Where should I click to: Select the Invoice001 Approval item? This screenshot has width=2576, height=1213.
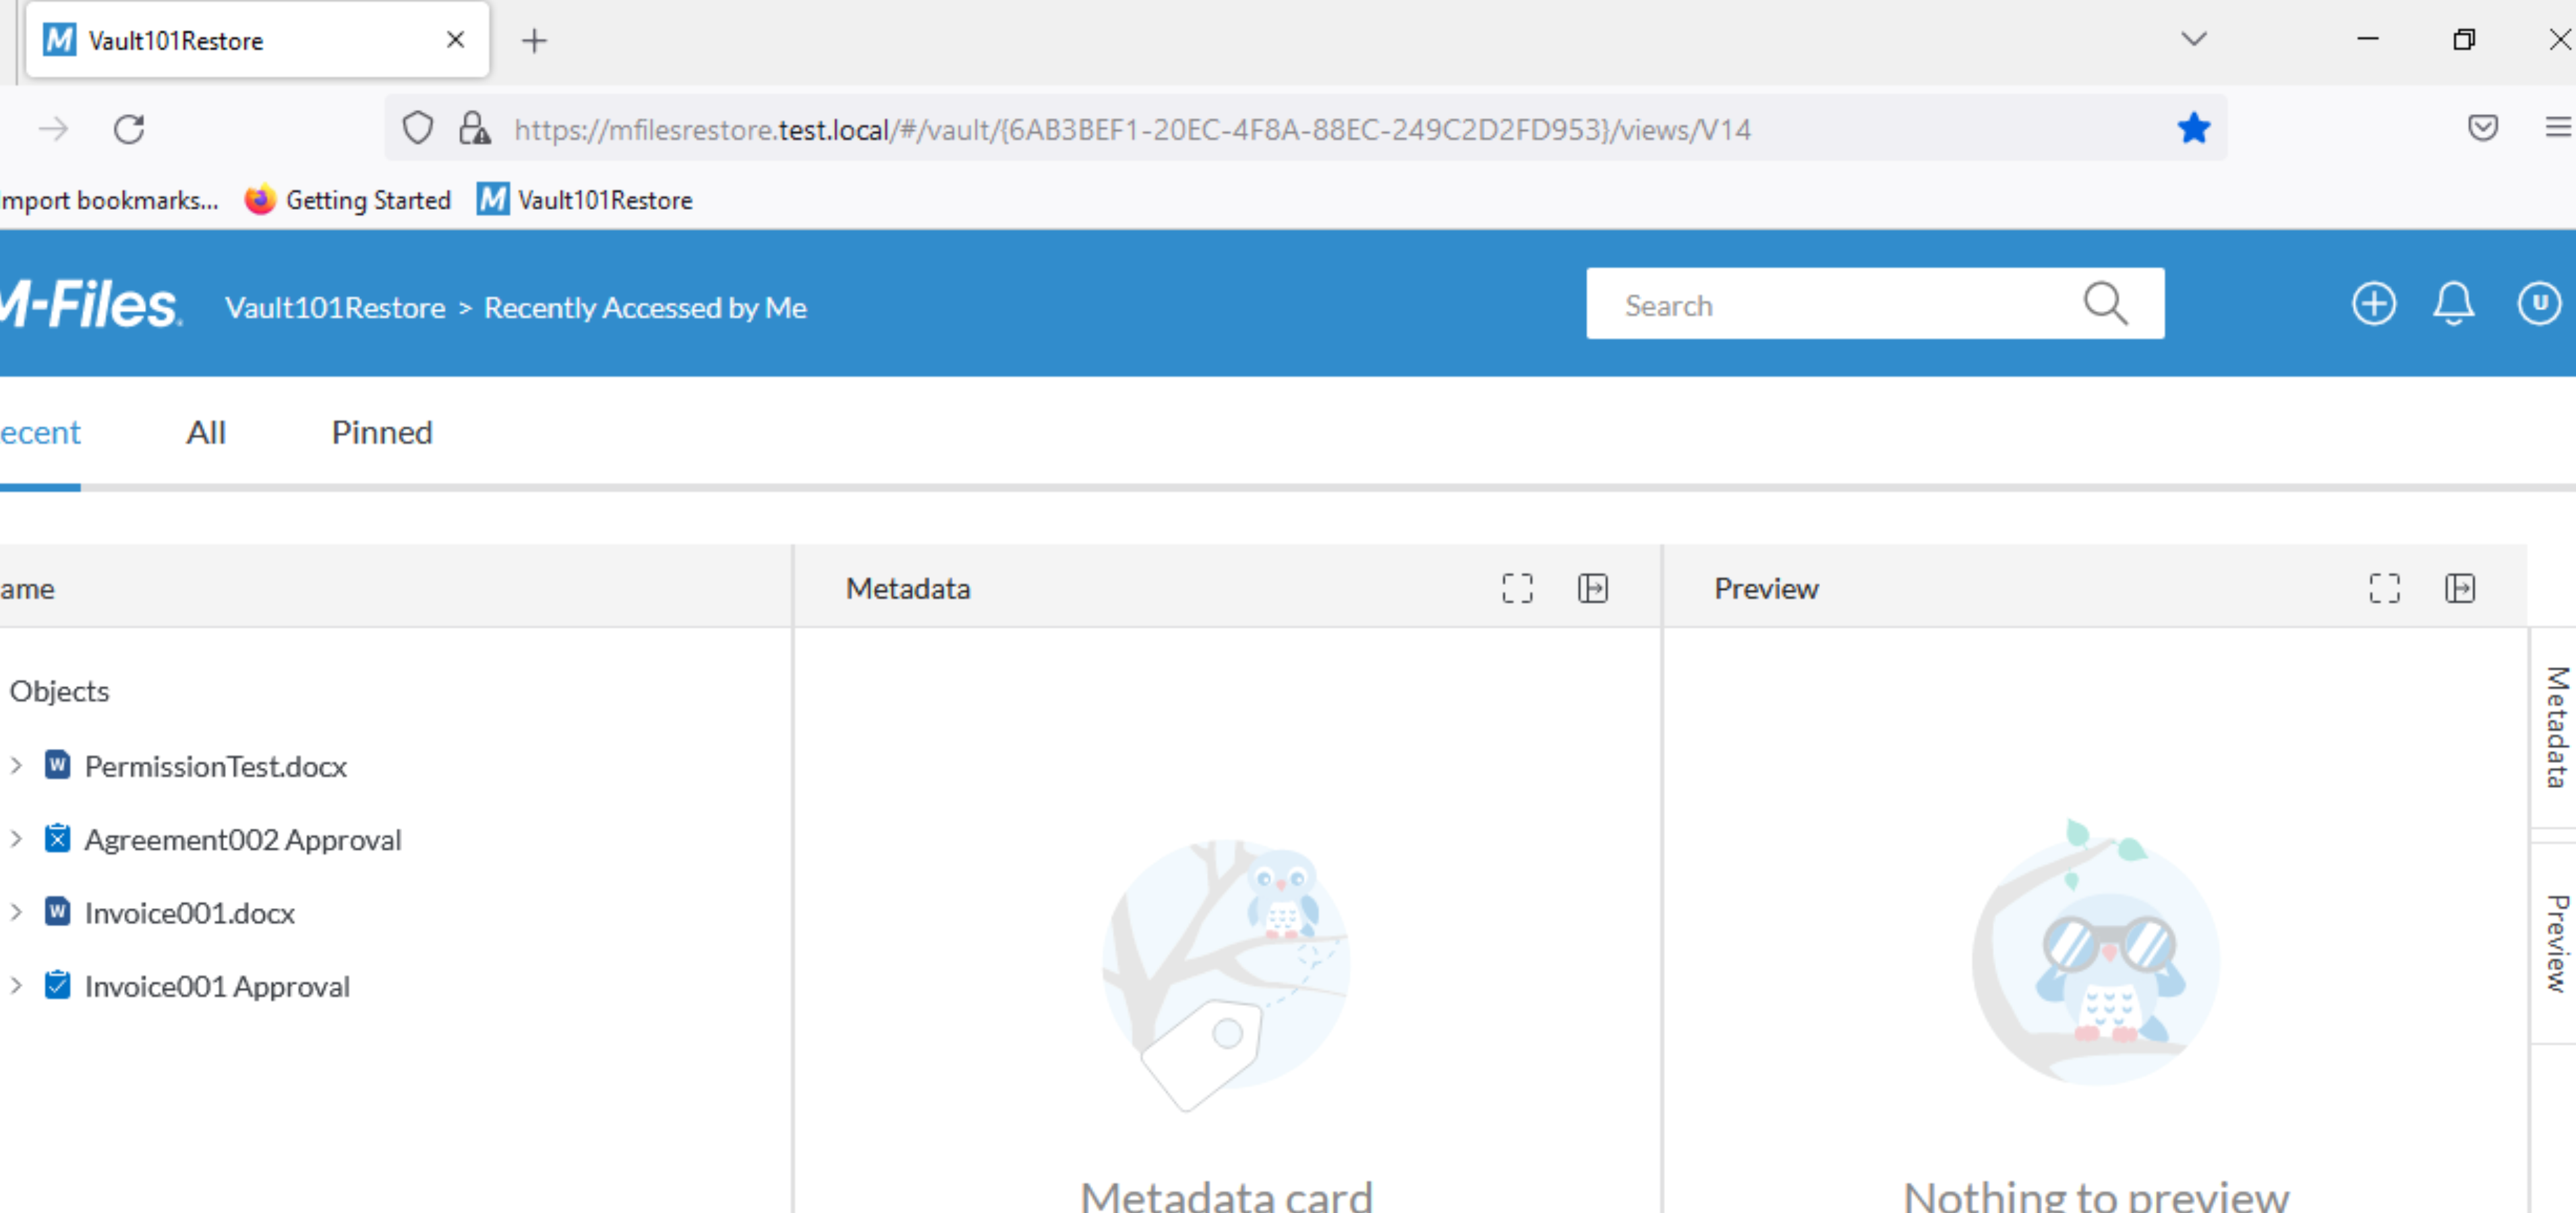point(217,986)
